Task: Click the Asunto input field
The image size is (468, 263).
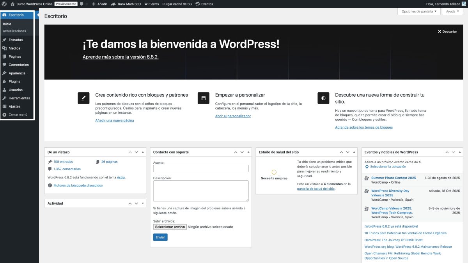Action: pos(201,168)
